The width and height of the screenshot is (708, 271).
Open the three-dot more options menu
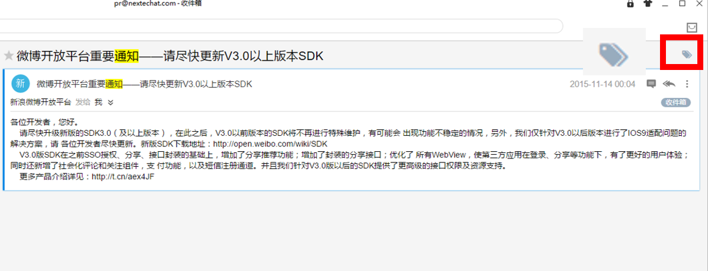click(x=687, y=84)
